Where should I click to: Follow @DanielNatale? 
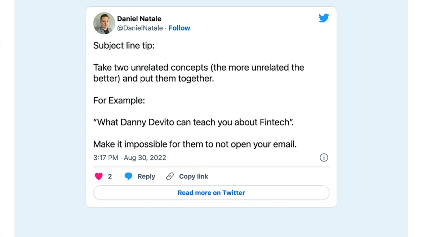pos(179,28)
